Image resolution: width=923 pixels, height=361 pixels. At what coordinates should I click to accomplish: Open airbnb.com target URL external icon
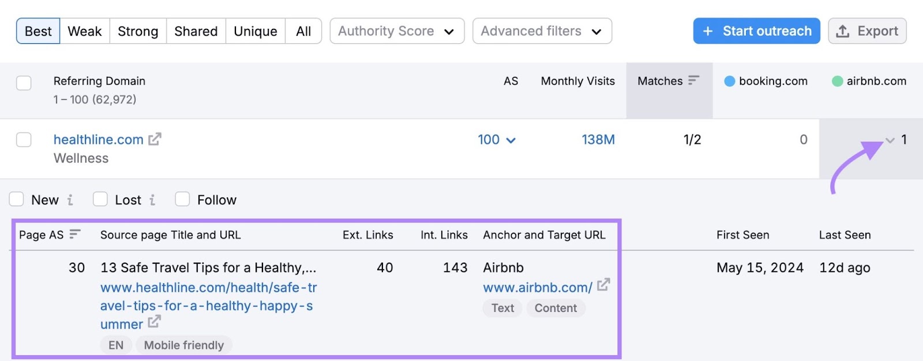[x=603, y=285]
